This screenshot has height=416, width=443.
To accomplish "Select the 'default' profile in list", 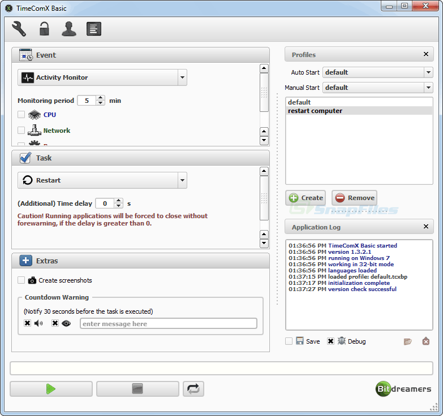I will click(x=359, y=102).
